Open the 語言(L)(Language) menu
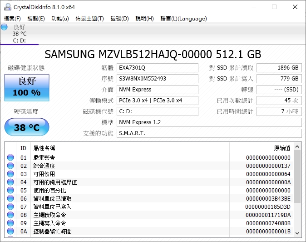 click(x=183, y=19)
